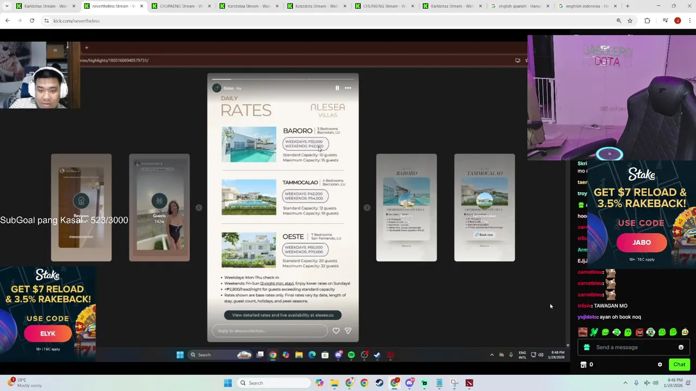This screenshot has width=696, height=391.
Task: Click the Windows taskbar Search box
Action: [x=274, y=383]
